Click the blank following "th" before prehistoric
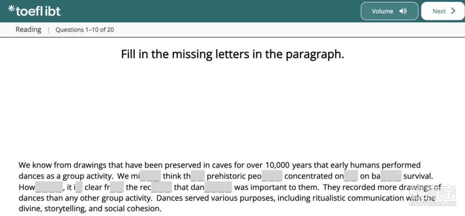The height and width of the screenshot is (216, 465). 197,176
